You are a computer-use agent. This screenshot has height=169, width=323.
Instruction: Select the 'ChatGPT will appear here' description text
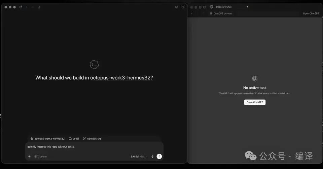[255, 93]
